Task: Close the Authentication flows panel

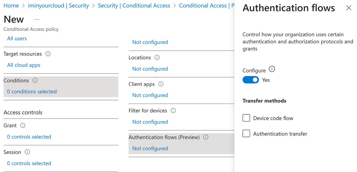Action: (349, 8)
